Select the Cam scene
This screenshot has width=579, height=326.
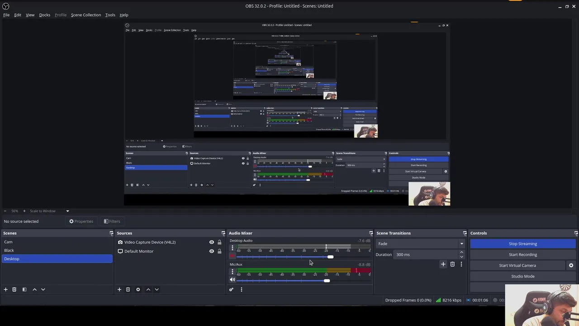coord(57,242)
